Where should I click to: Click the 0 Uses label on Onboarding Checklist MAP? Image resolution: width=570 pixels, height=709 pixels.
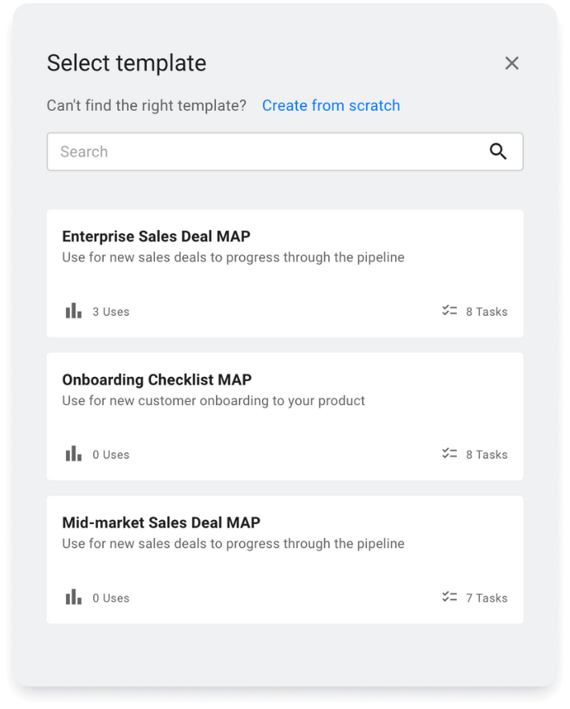(x=111, y=454)
